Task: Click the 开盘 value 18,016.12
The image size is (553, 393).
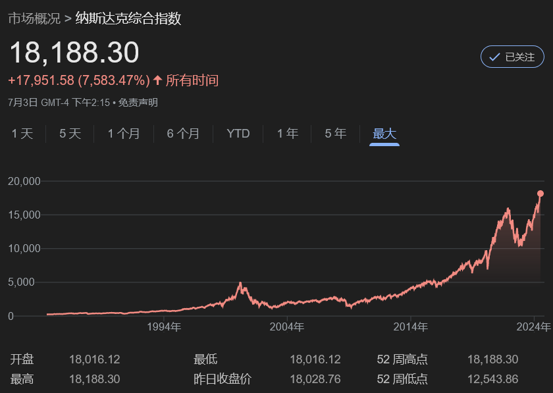Action: tap(95, 359)
